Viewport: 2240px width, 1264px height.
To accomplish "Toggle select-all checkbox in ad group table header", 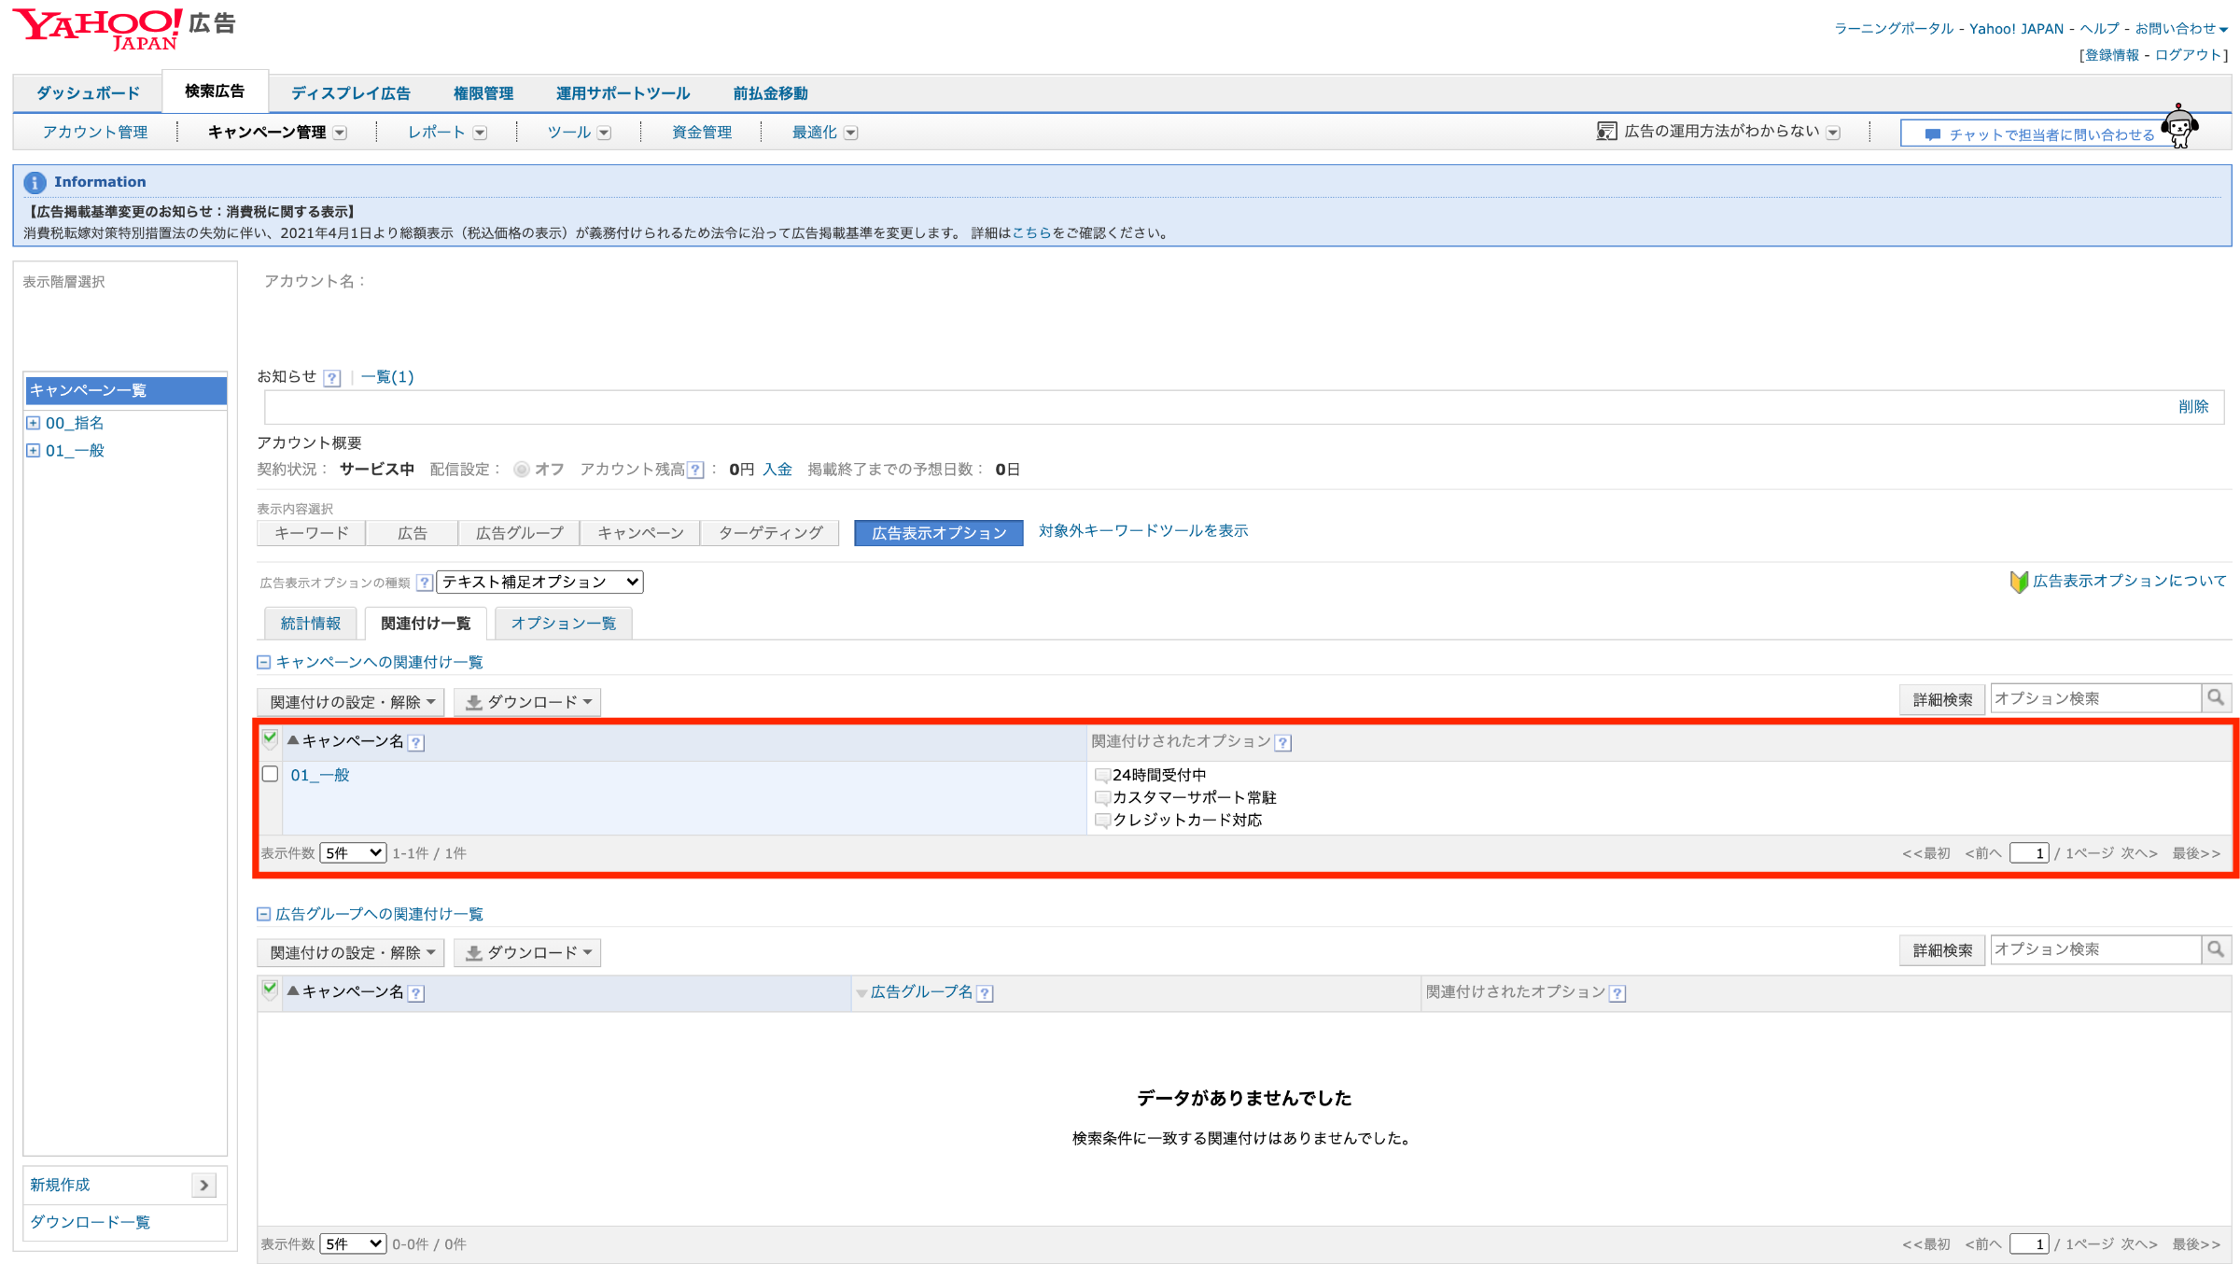I will [270, 990].
